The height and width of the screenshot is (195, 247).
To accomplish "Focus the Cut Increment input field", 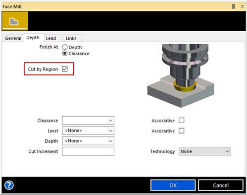I will click(88, 151).
